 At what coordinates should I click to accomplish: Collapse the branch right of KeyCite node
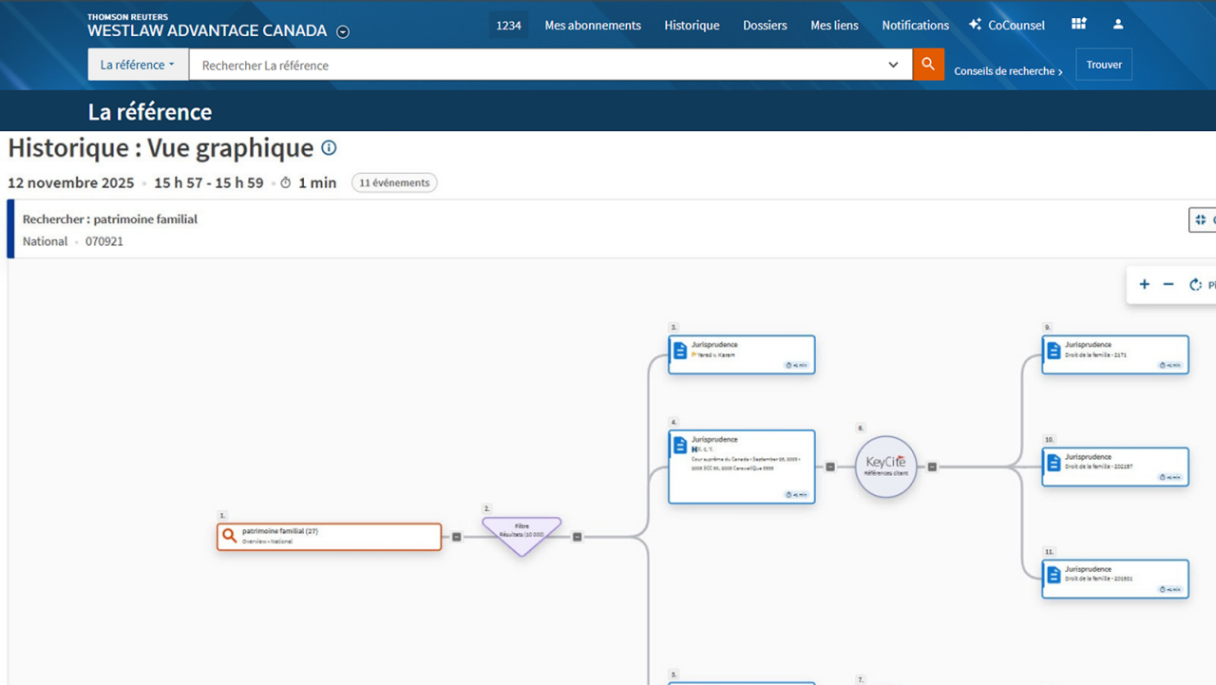932,467
